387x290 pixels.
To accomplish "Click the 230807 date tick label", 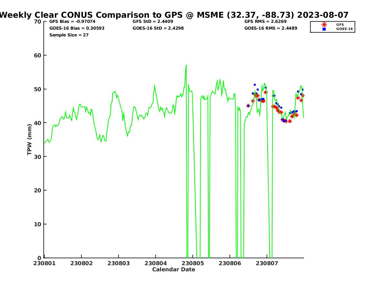I will (267, 263).
